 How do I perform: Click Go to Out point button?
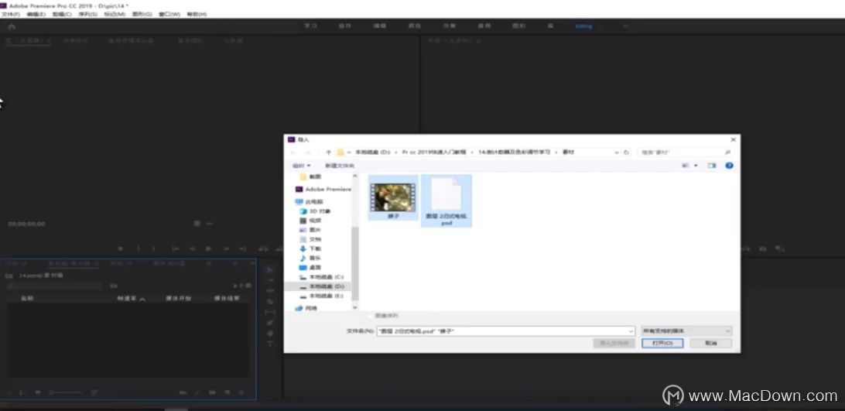(x=242, y=248)
